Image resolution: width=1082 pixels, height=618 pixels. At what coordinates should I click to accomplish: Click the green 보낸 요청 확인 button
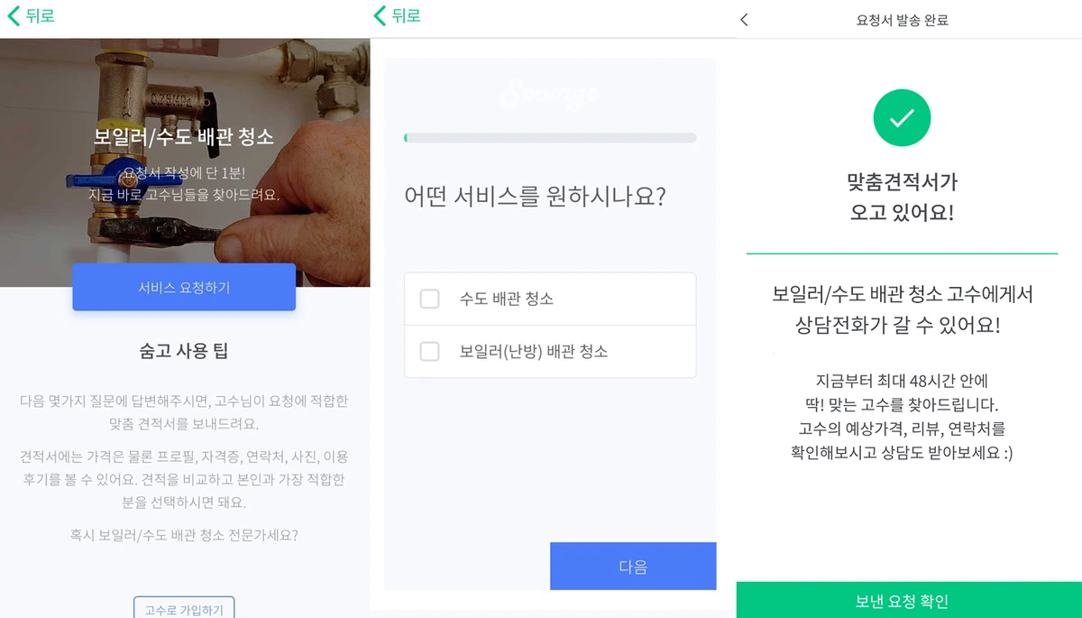pyautogui.click(x=902, y=601)
